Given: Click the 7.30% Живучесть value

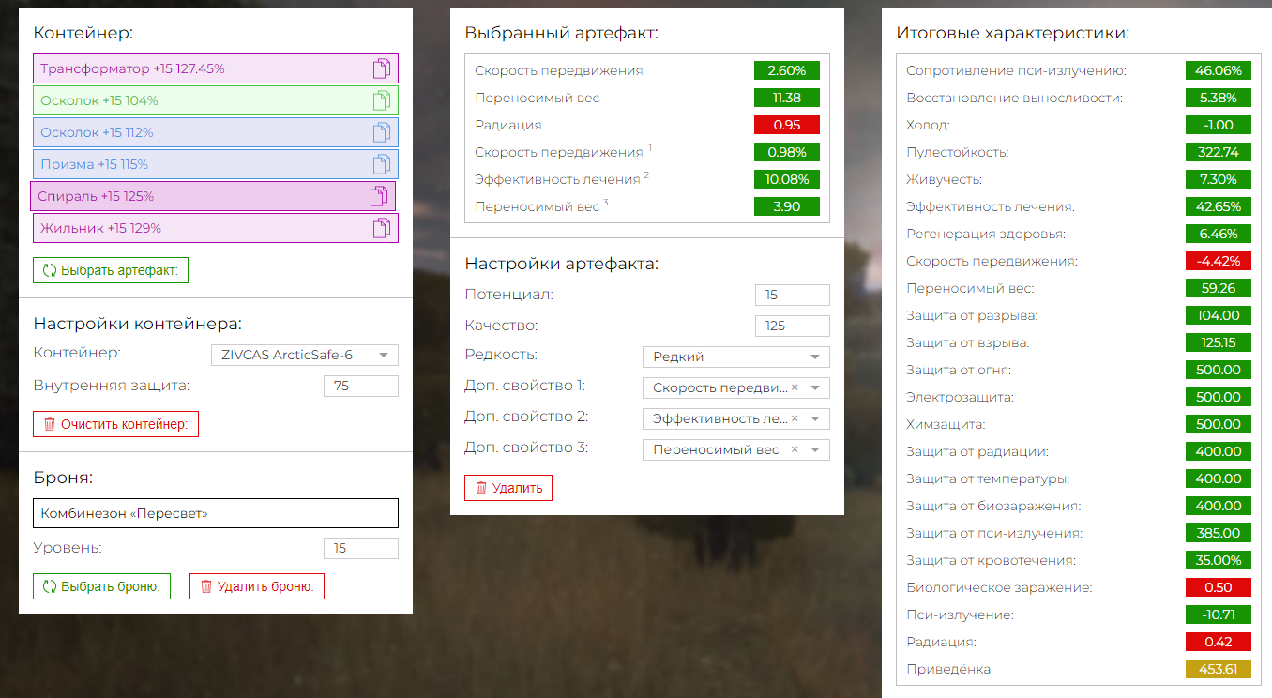Looking at the screenshot, I should [1219, 179].
